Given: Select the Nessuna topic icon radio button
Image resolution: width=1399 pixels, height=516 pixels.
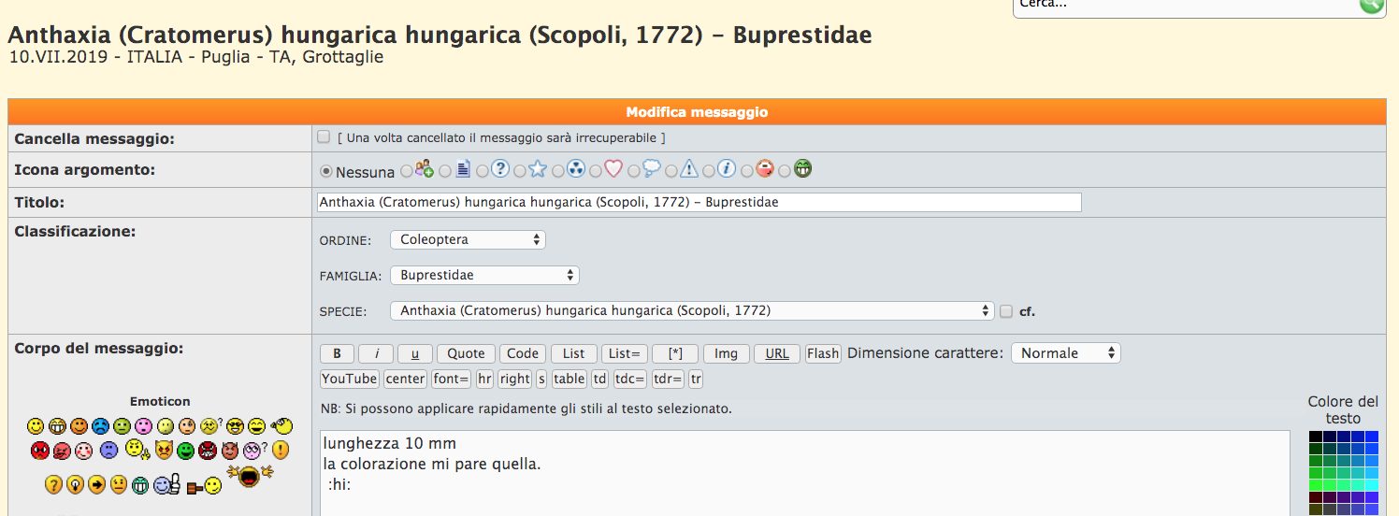Looking at the screenshot, I should [326, 172].
